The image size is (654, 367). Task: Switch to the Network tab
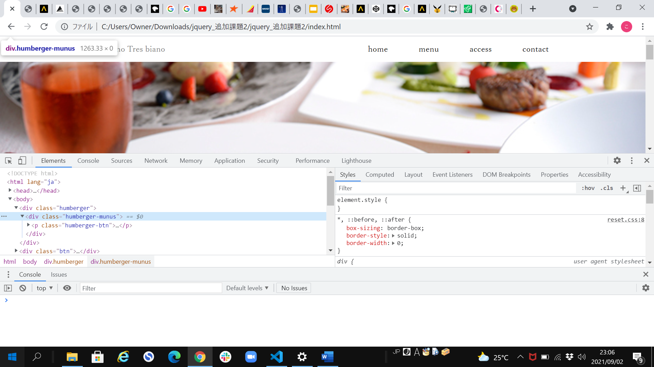point(156,161)
